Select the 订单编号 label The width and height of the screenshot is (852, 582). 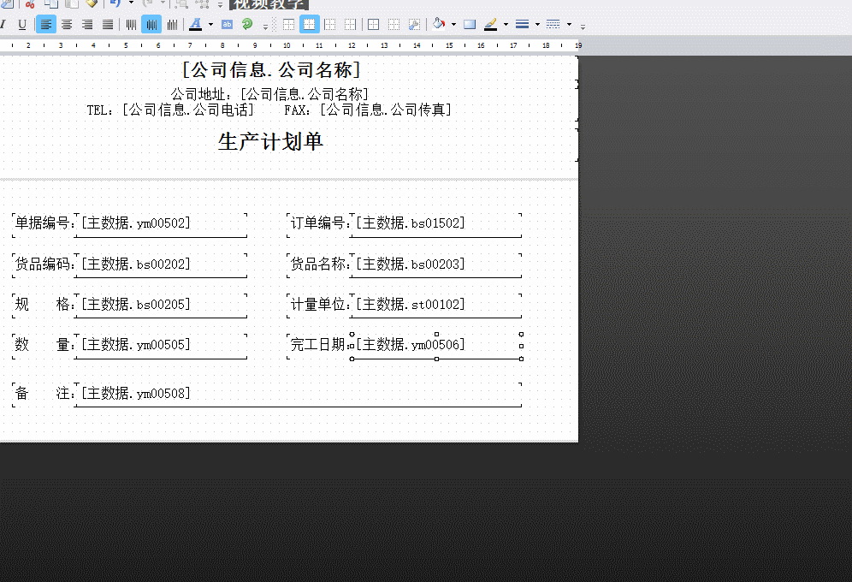point(318,223)
